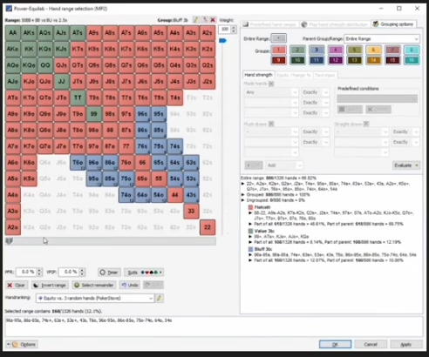Click the Timer clock button
This screenshot has height=357, width=429.
tap(109, 273)
